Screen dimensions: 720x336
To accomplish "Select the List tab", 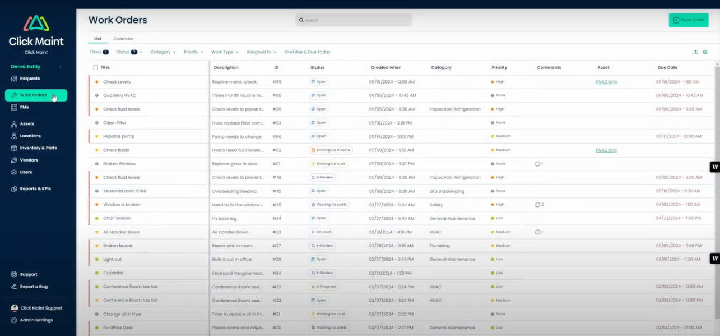I will pyautogui.click(x=97, y=39).
